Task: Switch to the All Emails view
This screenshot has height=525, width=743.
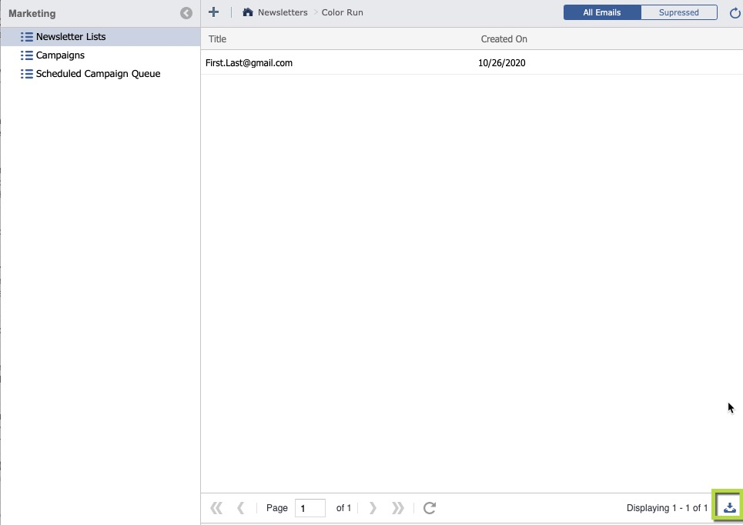Action: click(601, 12)
